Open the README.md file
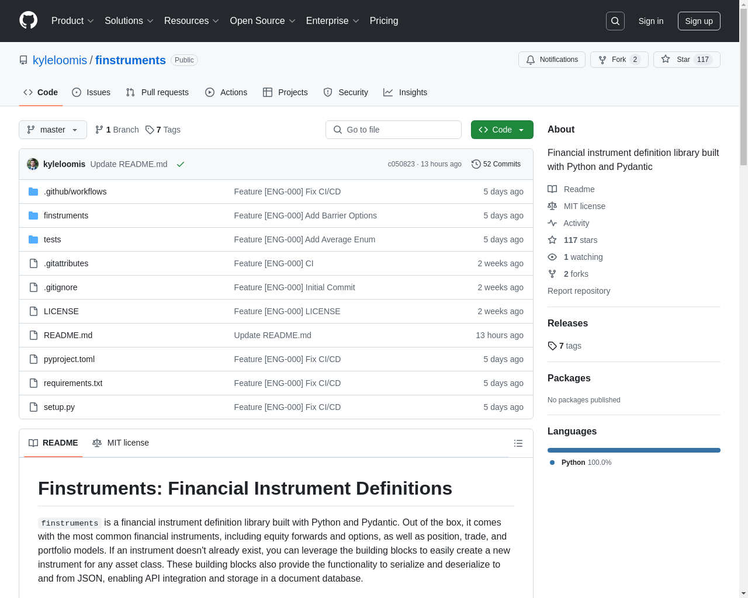The height and width of the screenshot is (598, 748). point(68,335)
